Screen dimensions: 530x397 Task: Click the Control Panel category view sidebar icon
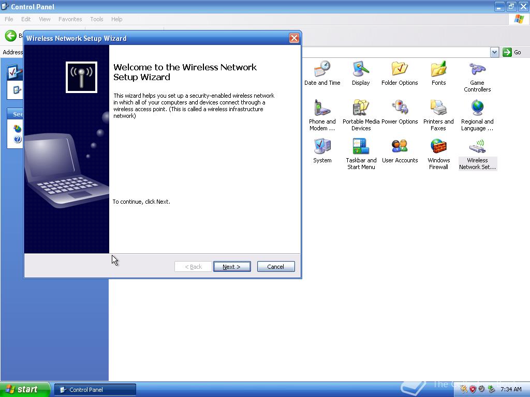14,72
